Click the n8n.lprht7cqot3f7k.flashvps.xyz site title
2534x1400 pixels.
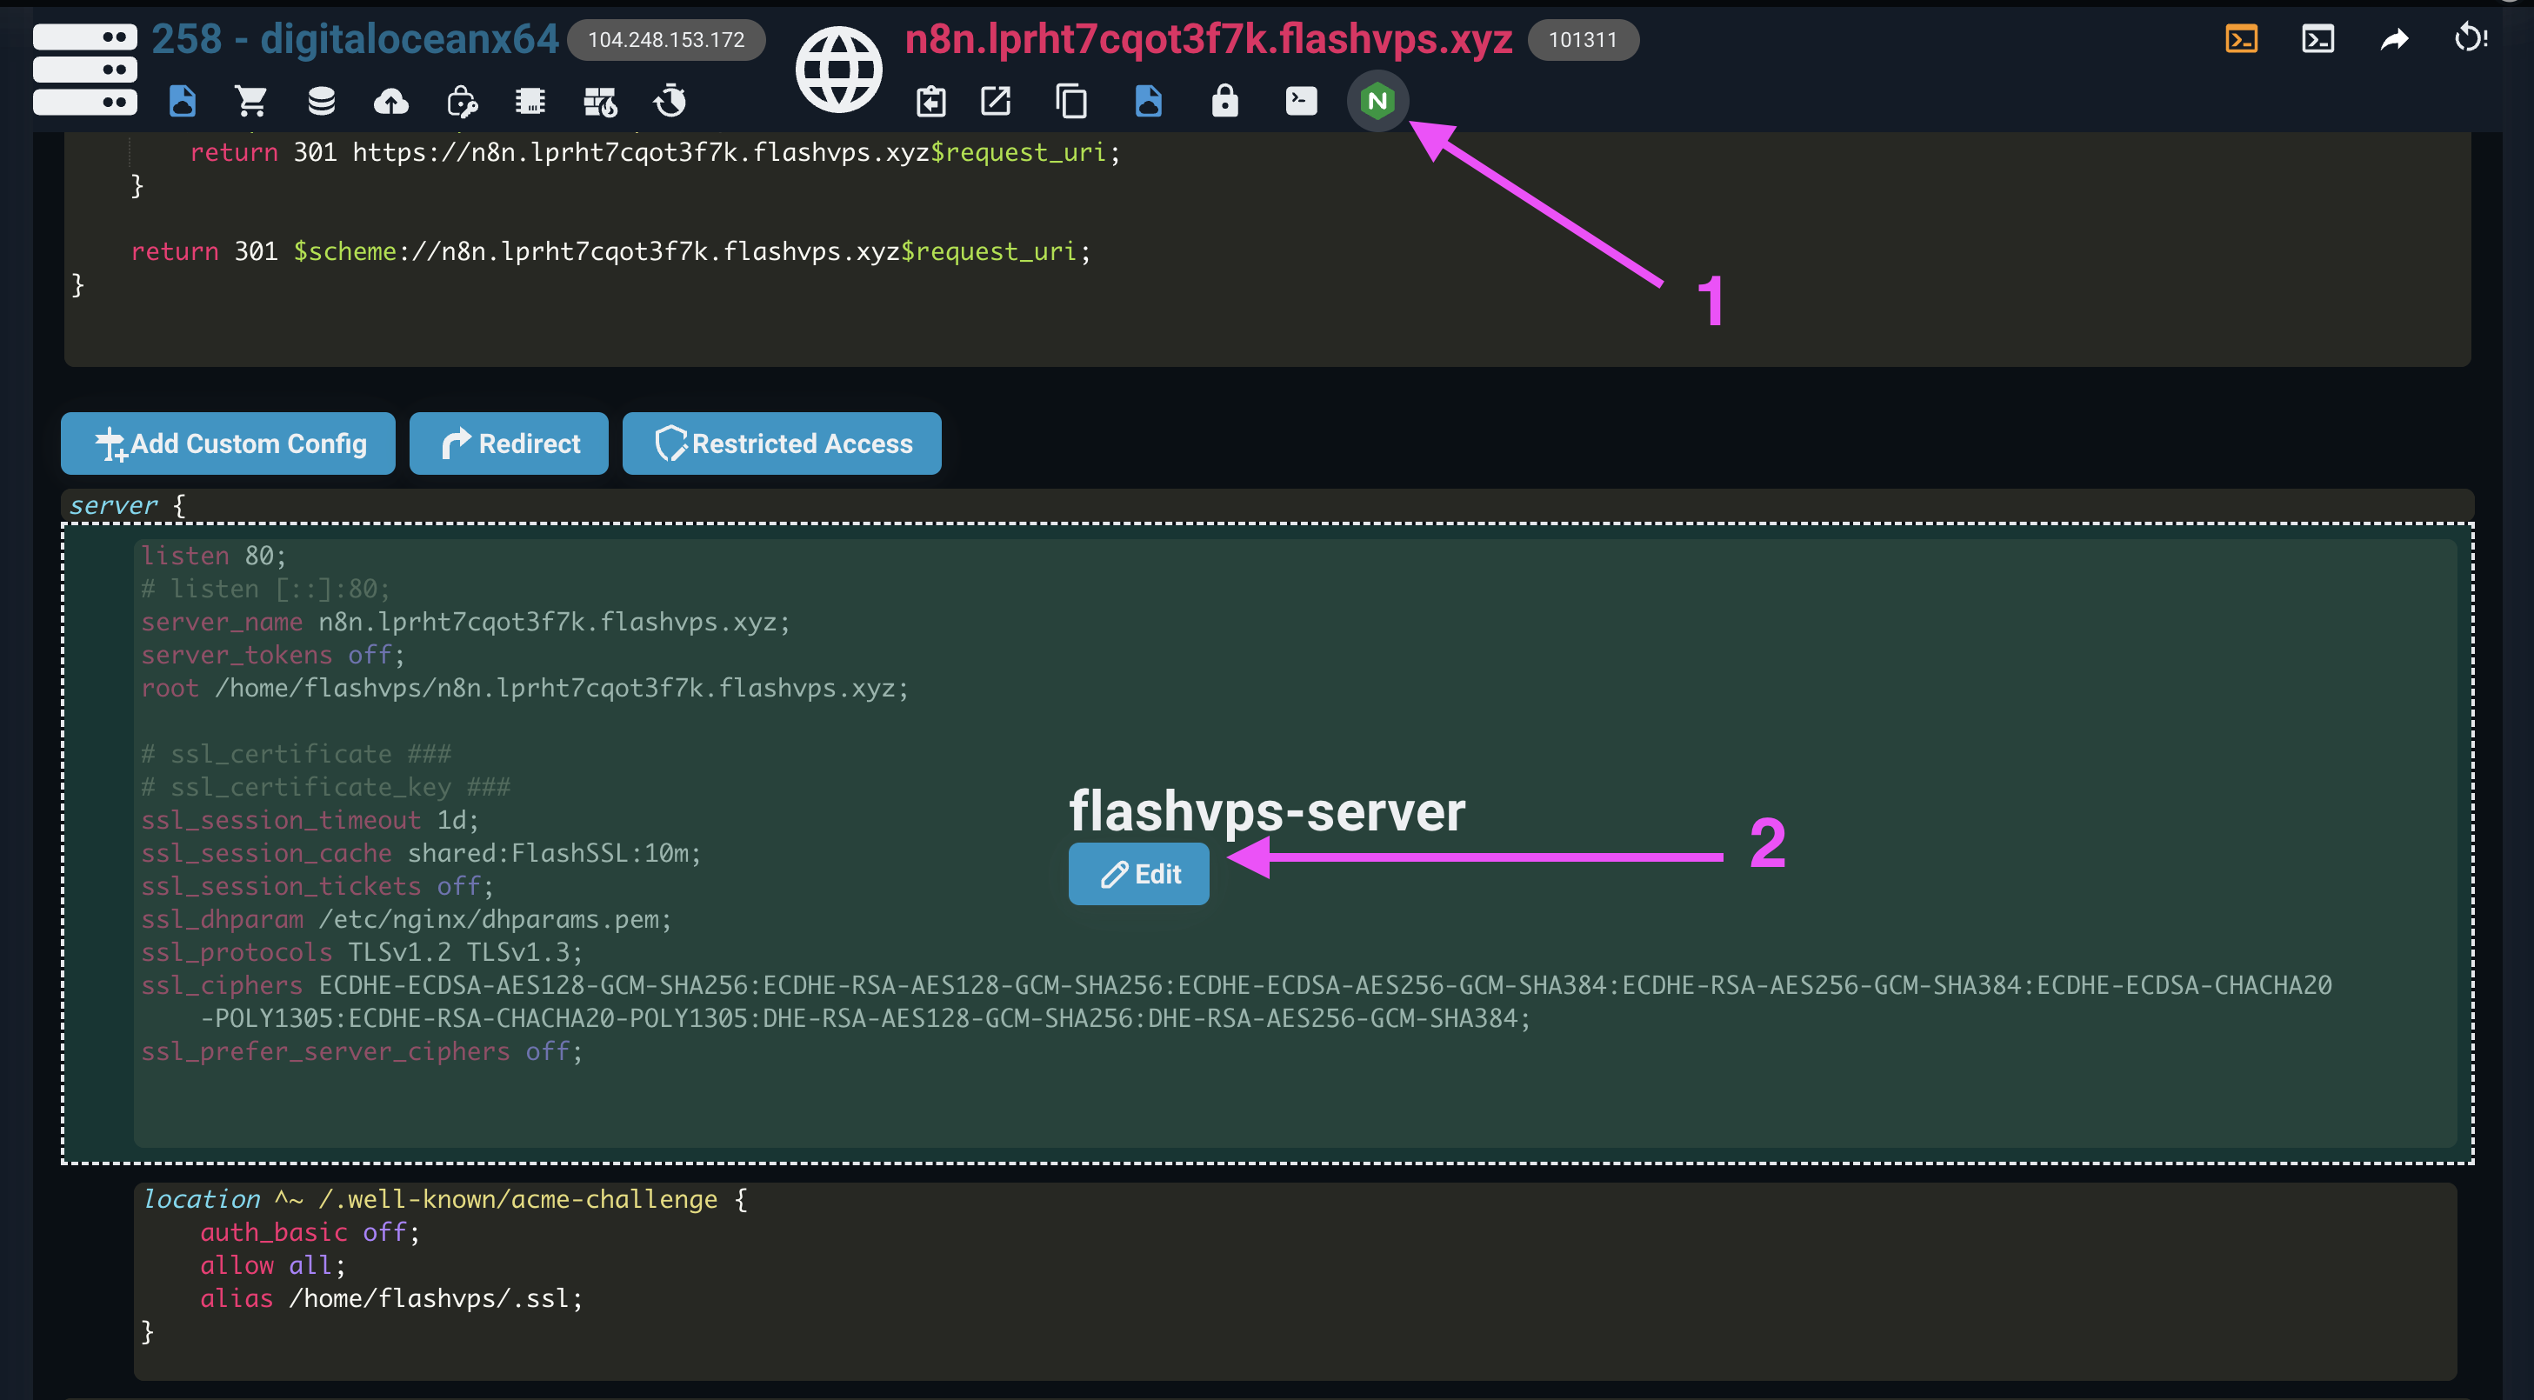[1207, 39]
